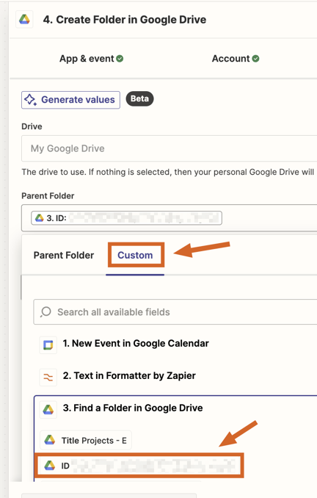Image resolution: width=317 pixels, height=498 pixels.
Task: Click the Drive icon on Title Projects pill
Action: tap(50, 440)
